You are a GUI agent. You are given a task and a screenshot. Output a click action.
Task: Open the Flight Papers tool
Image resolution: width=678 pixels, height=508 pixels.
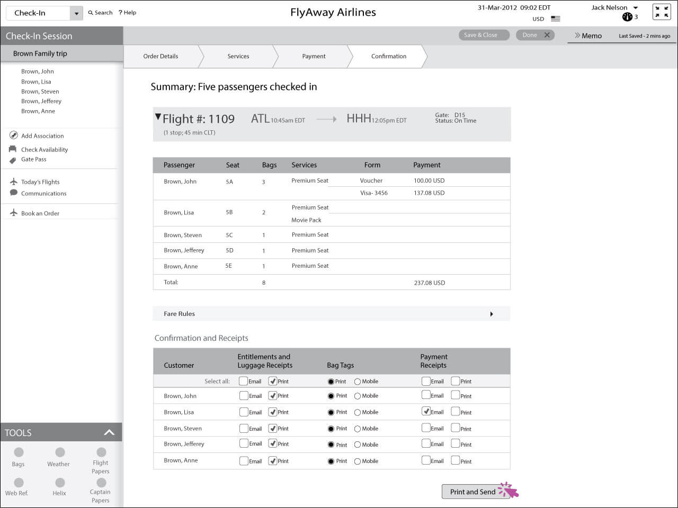(x=100, y=456)
